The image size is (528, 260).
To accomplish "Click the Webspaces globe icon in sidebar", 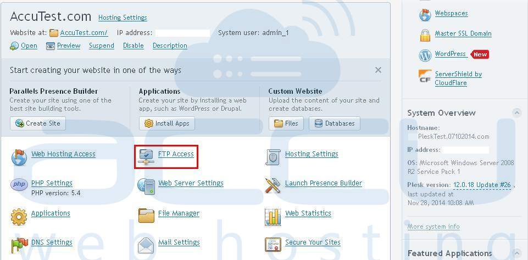I will coord(425,15).
